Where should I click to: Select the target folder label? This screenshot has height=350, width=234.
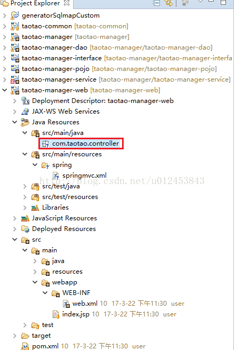[41, 336]
